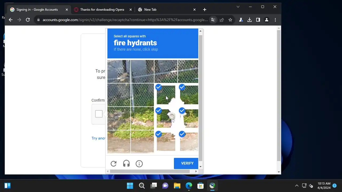Select the bottom row, second column tile

click(x=142, y=142)
